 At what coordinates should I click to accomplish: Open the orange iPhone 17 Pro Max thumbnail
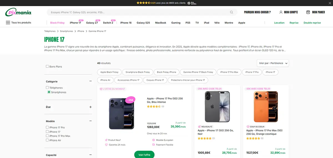pos(266,107)
